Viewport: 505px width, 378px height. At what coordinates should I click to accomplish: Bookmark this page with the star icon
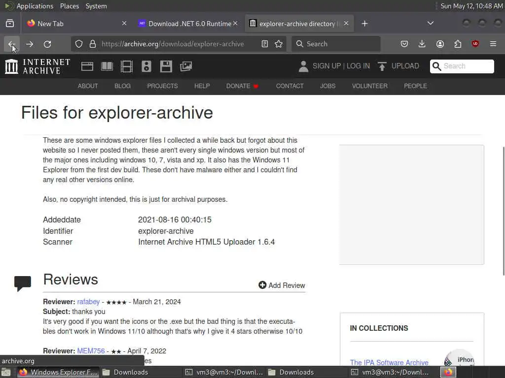click(279, 44)
